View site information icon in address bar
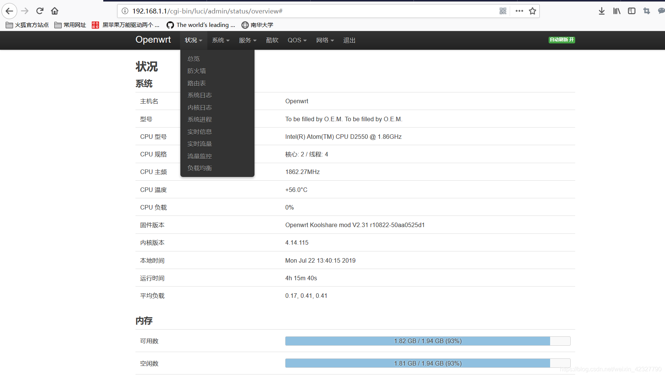The height and width of the screenshot is (376, 665). coord(125,11)
